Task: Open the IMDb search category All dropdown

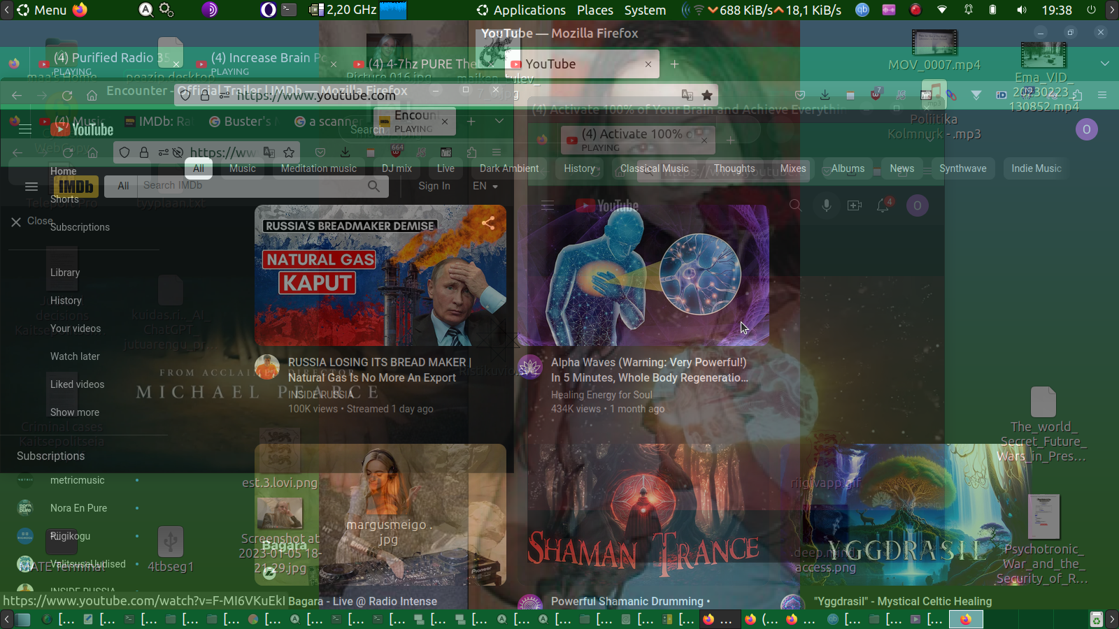Action: [x=123, y=186]
